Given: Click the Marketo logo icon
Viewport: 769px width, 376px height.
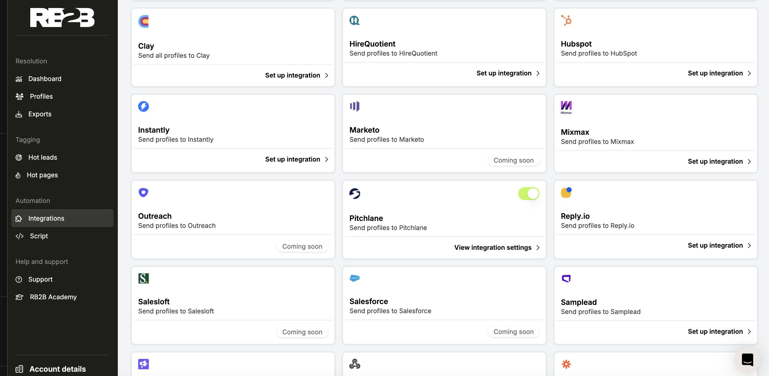Looking at the screenshot, I should 355,106.
